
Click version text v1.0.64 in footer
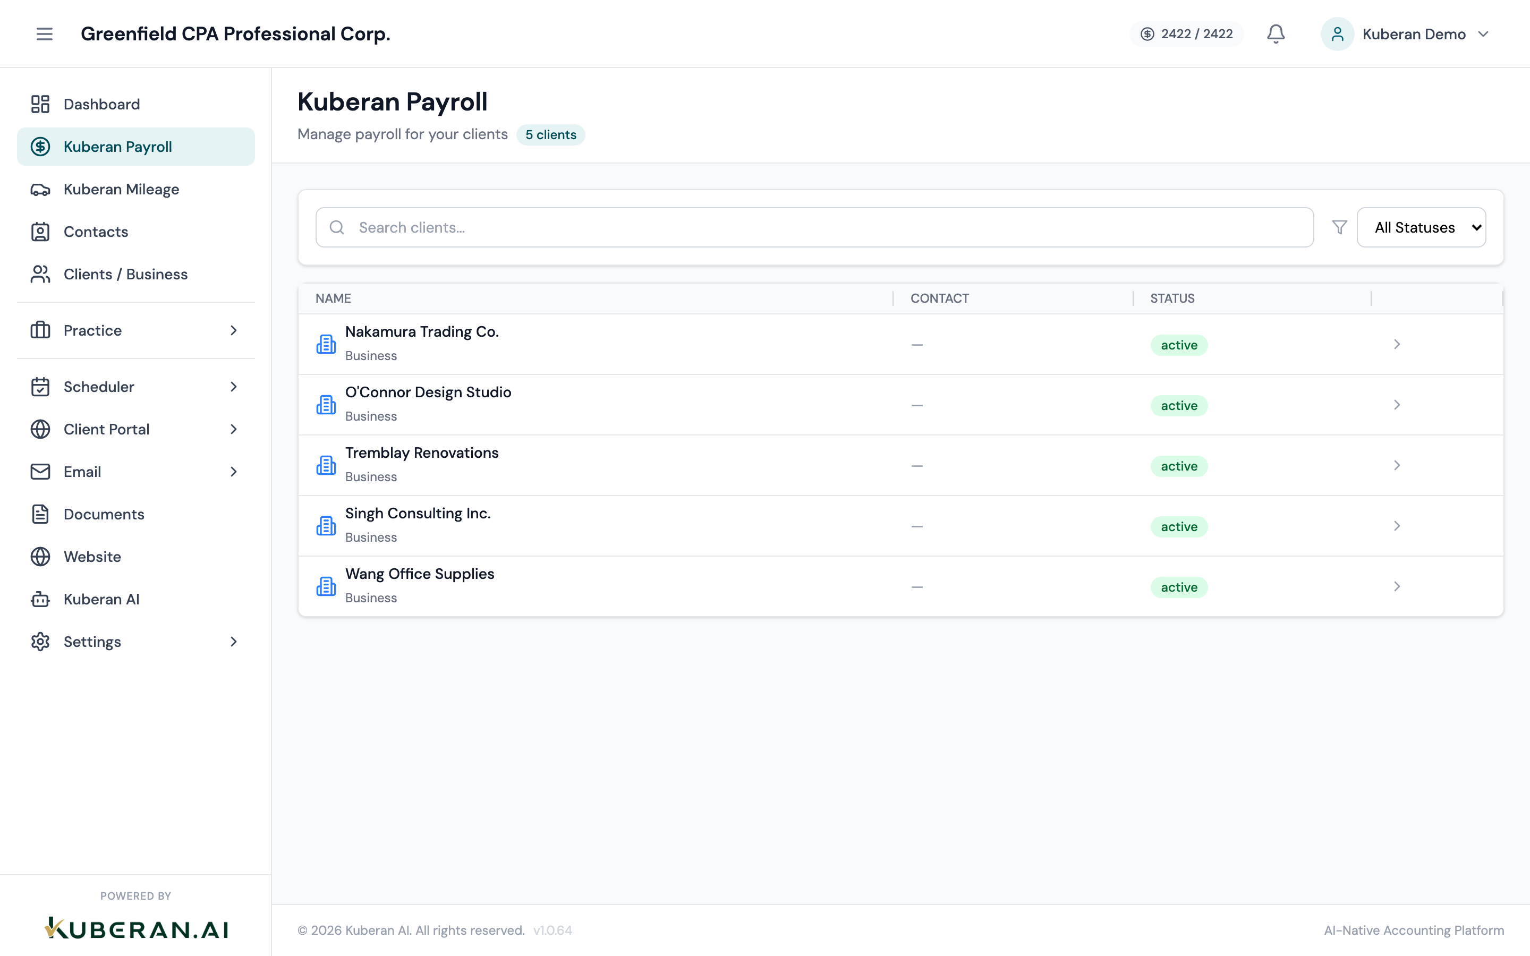click(552, 930)
